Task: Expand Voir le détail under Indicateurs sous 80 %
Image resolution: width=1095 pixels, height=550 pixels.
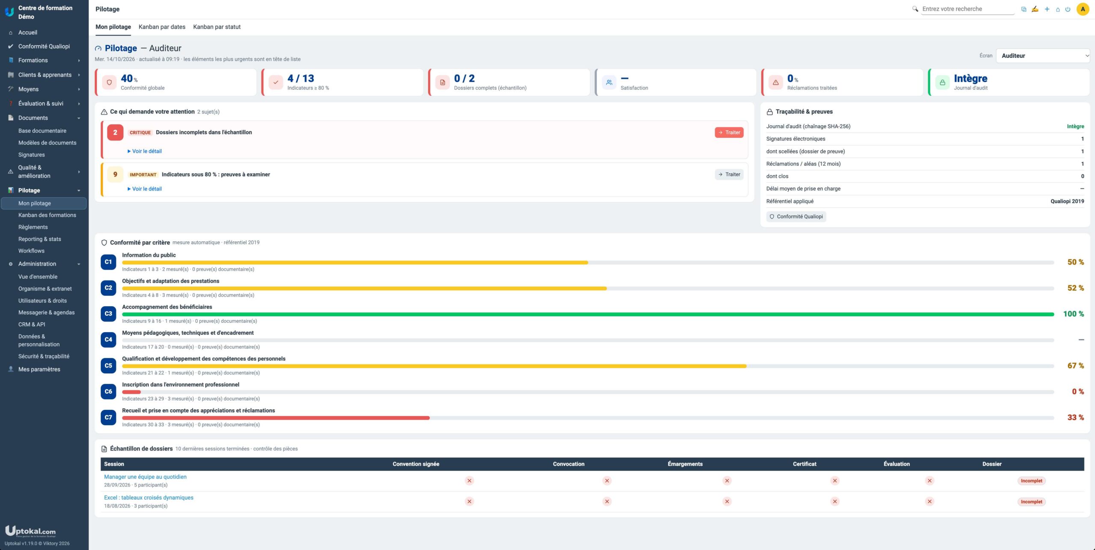Action: point(145,189)
